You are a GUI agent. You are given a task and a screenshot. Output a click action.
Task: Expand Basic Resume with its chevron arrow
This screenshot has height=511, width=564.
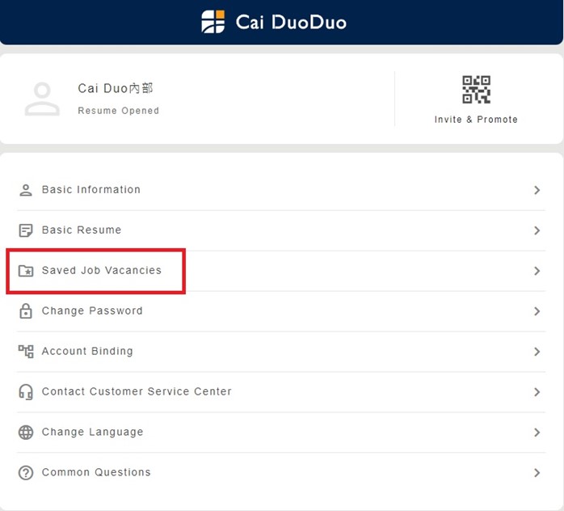(537, 230)
